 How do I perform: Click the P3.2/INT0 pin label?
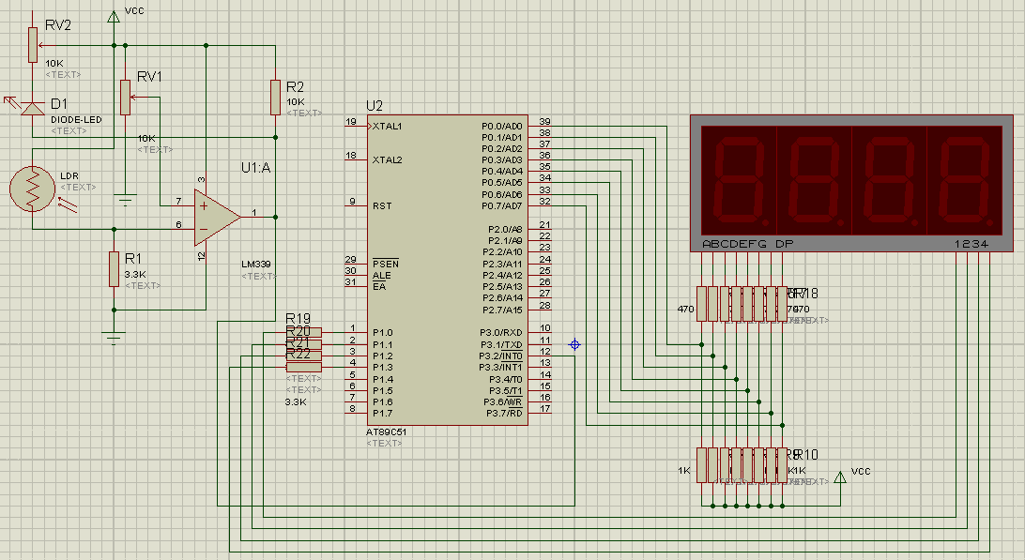tap(500, 356)
